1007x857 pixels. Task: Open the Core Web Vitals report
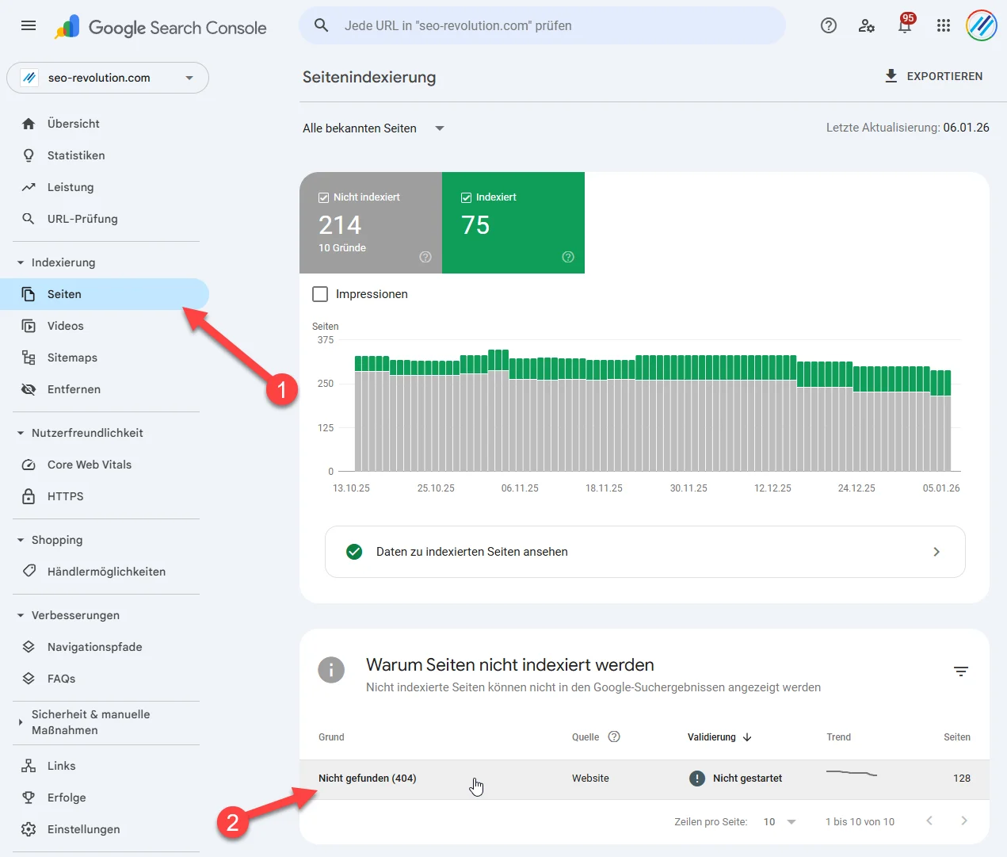click(87, 465)
